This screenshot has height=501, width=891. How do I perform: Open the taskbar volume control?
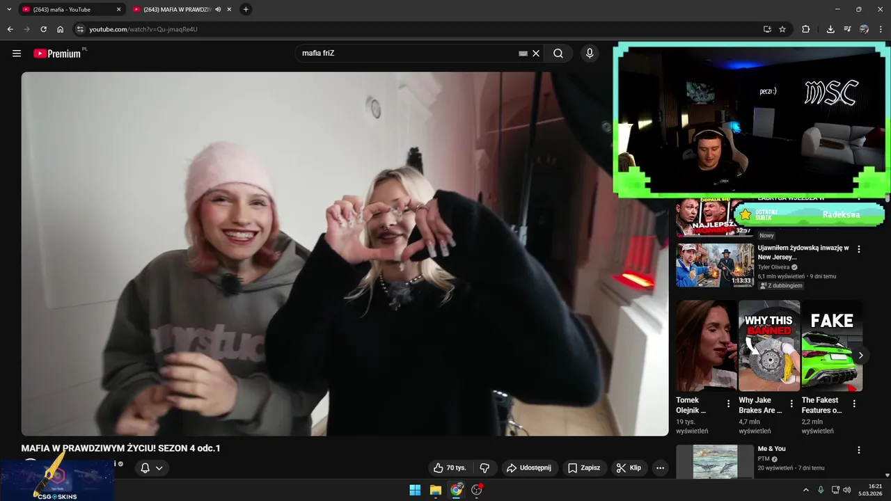tap(847, 490)
